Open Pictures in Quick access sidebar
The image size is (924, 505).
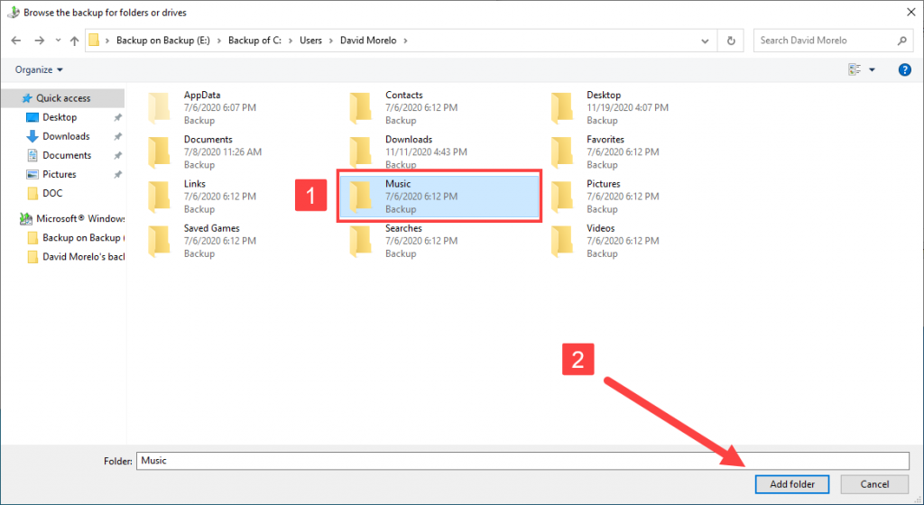(59, 174)
